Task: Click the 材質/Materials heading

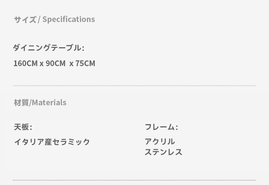Action: (x=40, y=102)
